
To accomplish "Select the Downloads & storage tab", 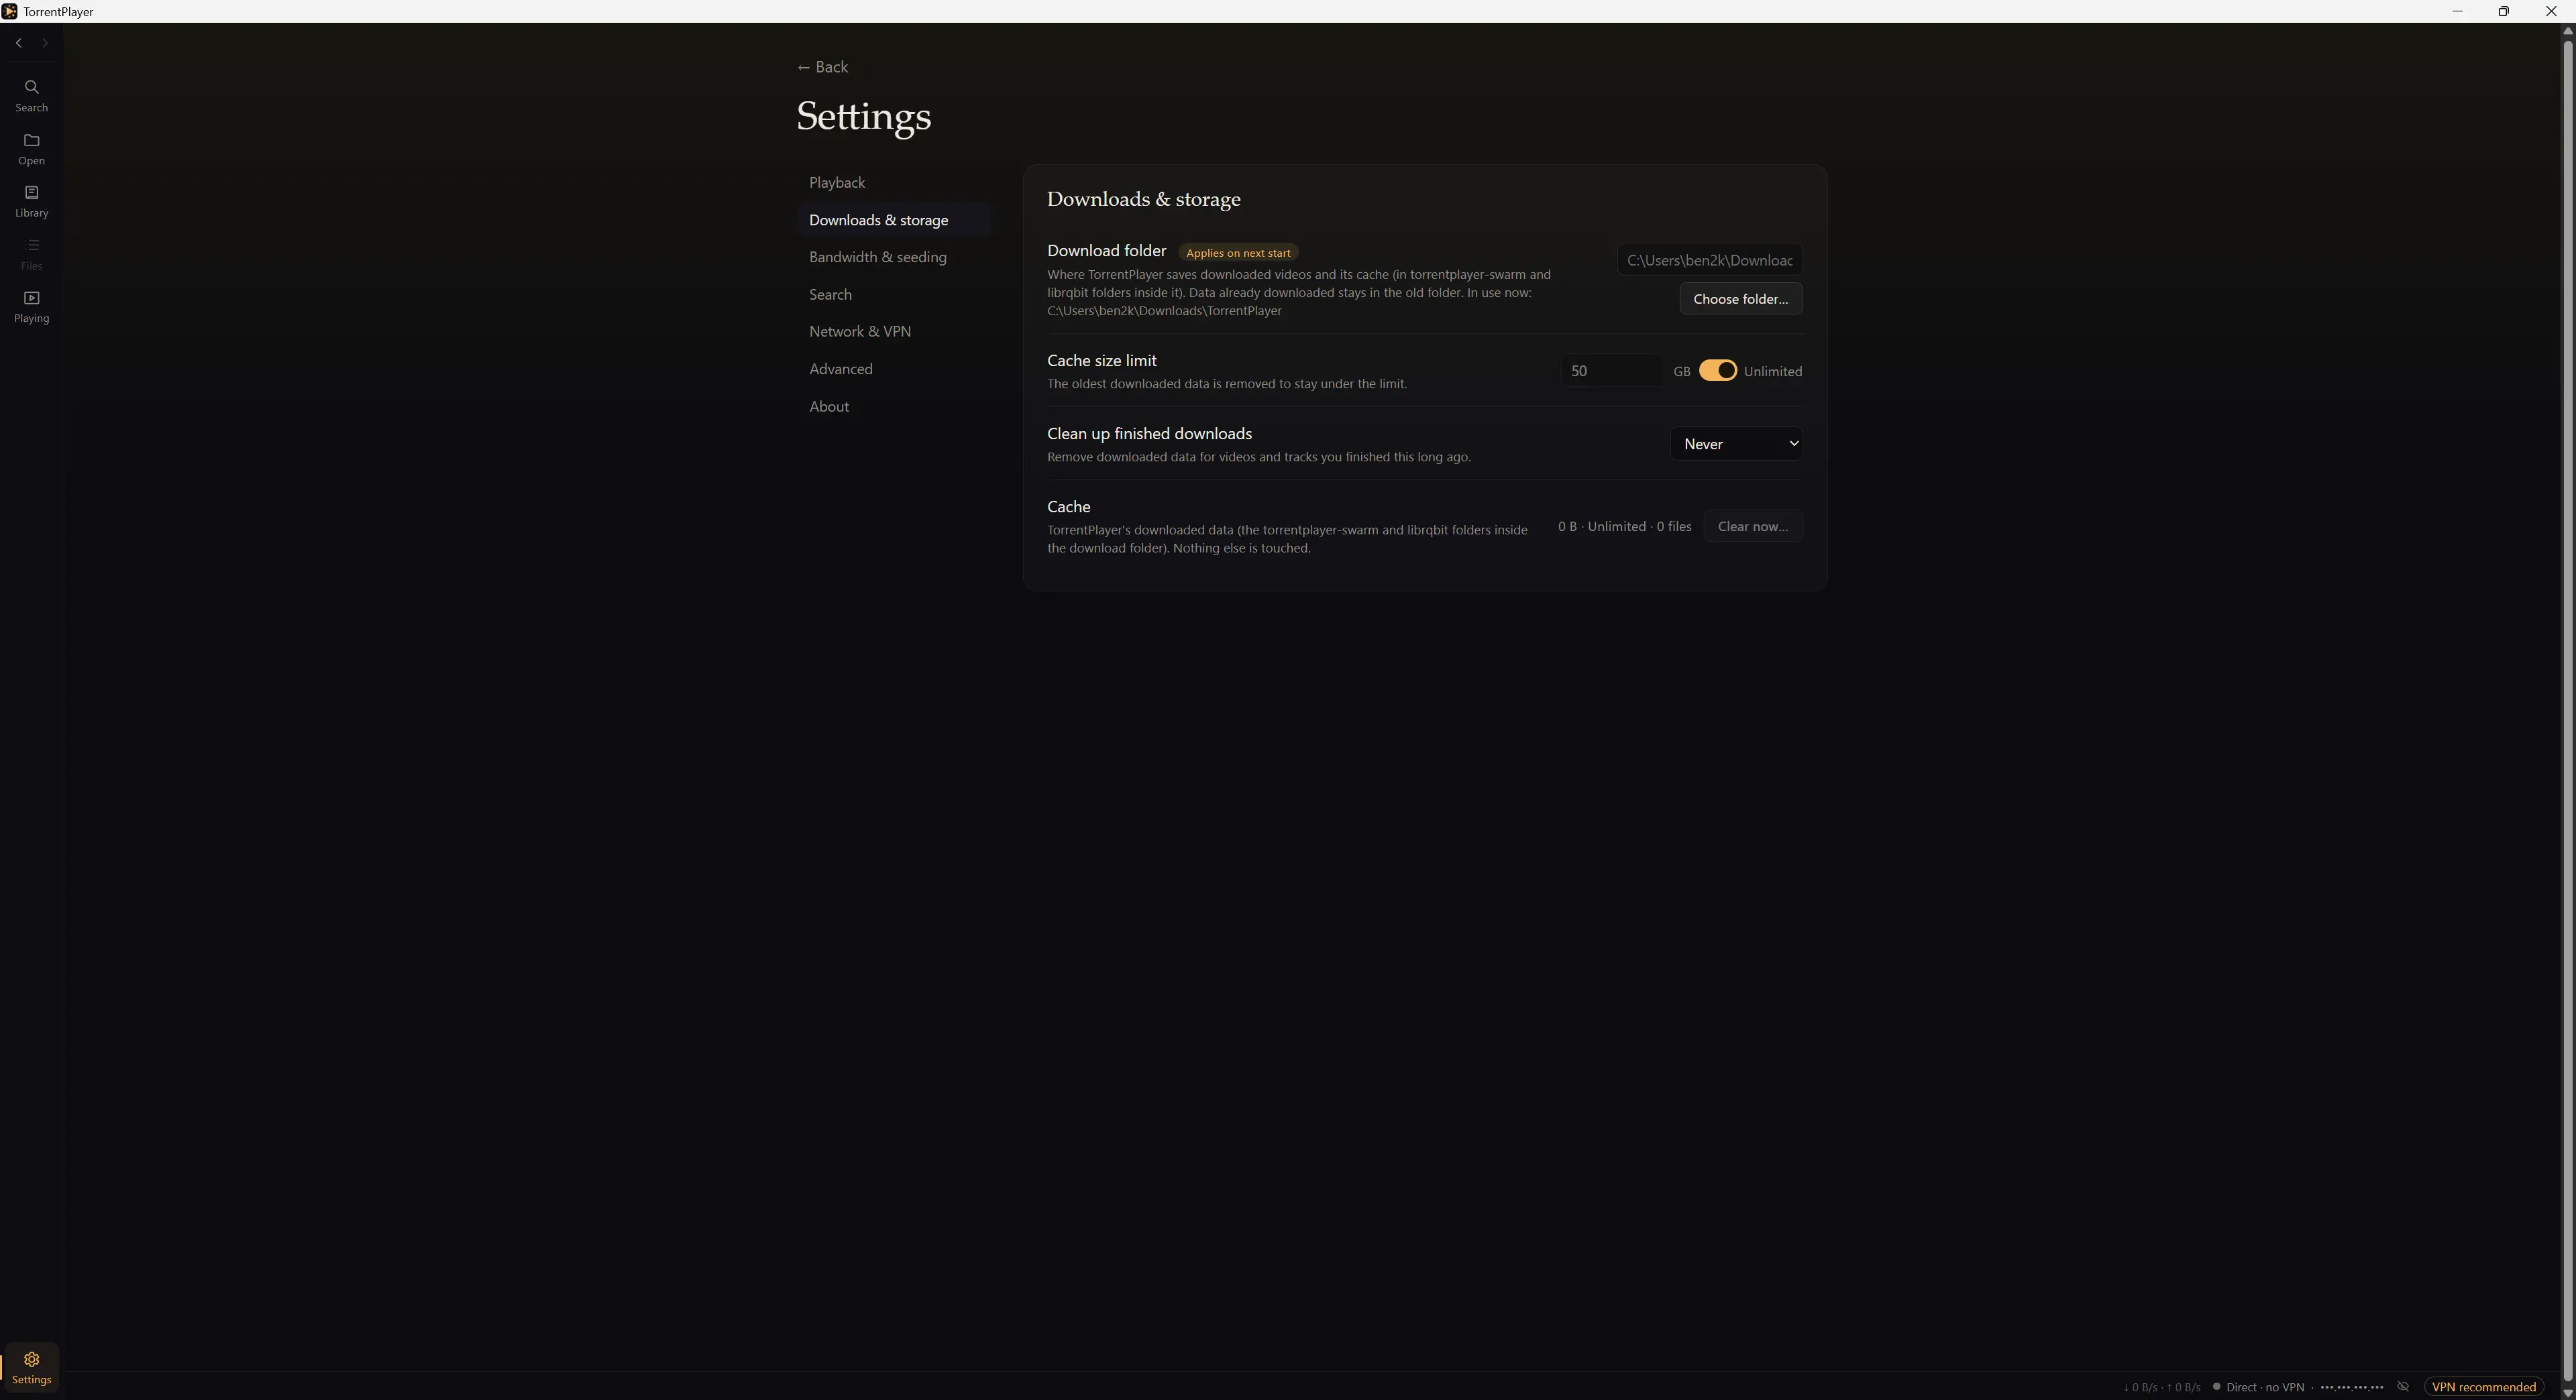I will point(893,220).
